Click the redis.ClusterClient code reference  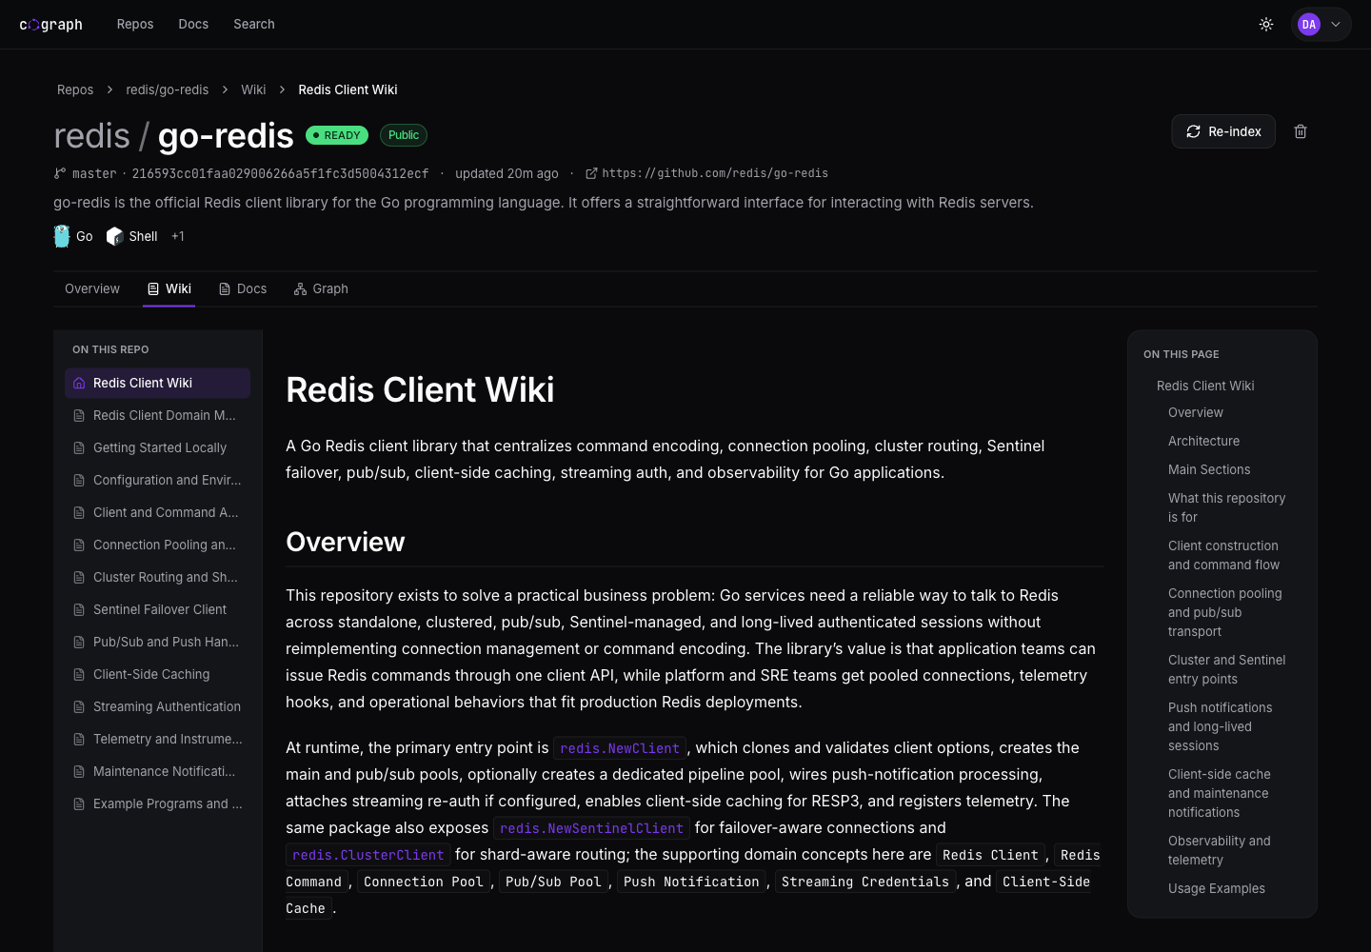(x=368, y=855)
